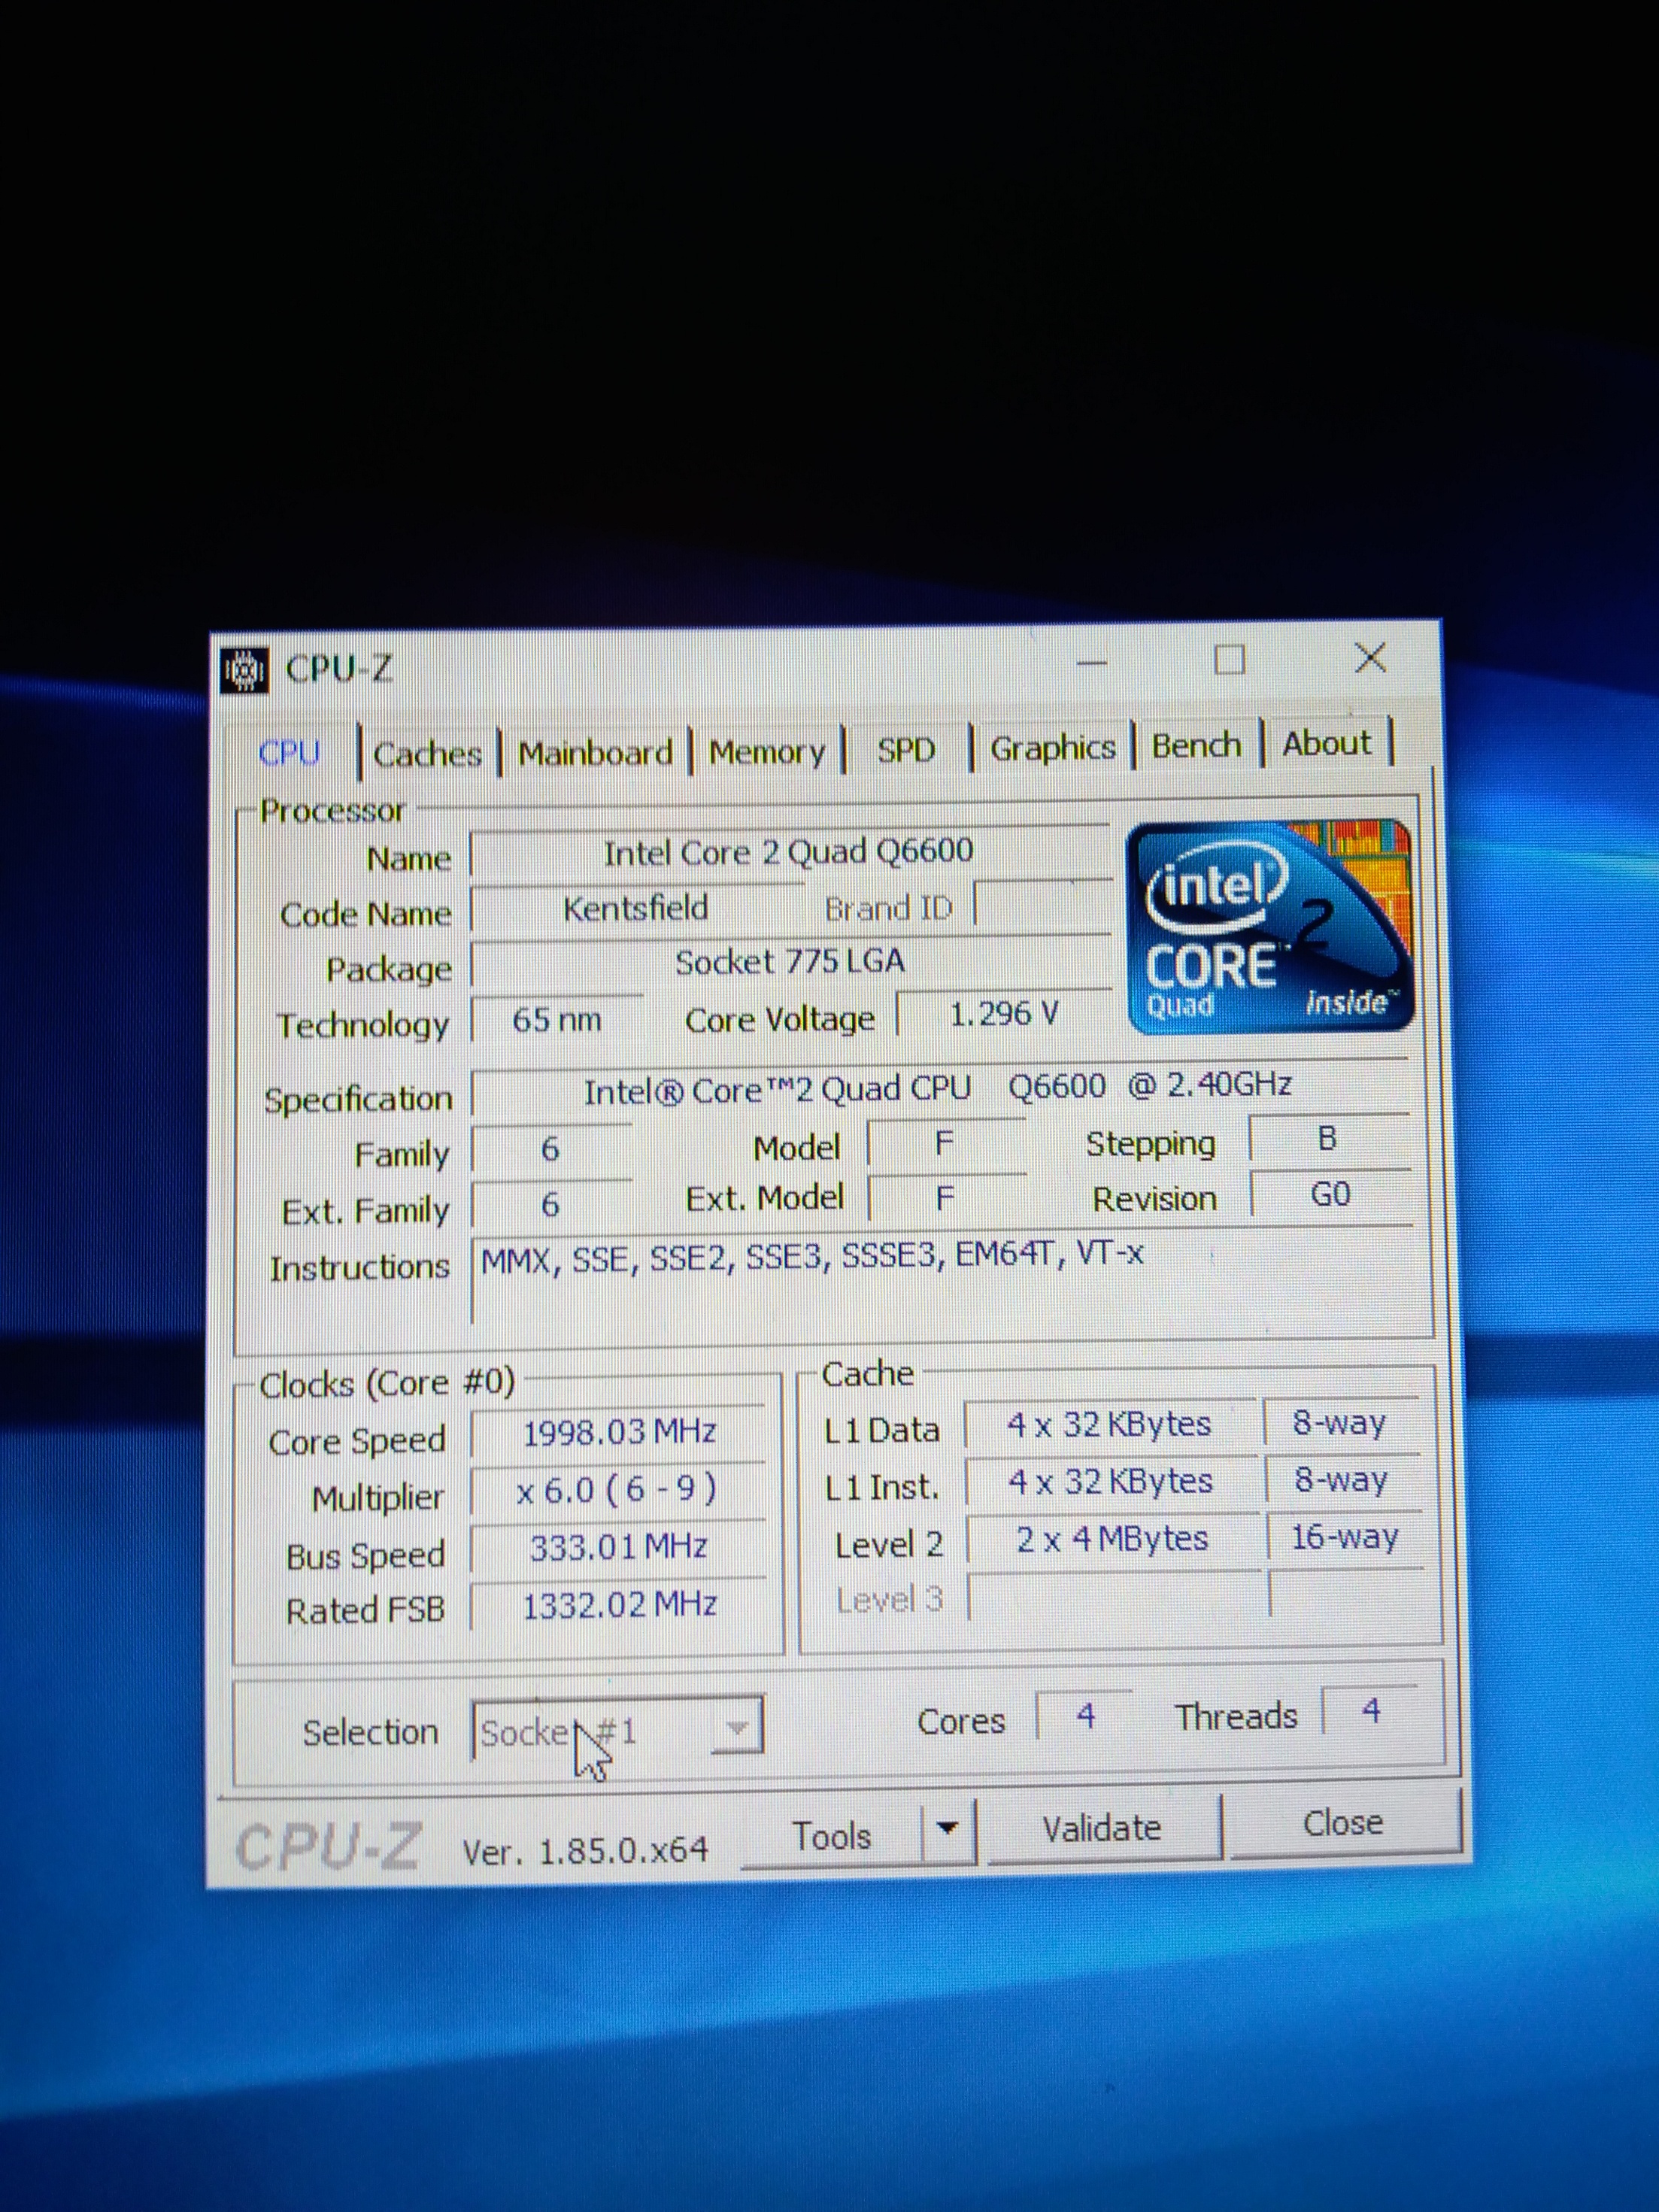Open the Memory tab
Screen dimensions: 1659x2212
point(767,751)
